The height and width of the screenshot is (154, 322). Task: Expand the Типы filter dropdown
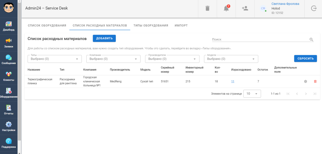click(55, 59)
